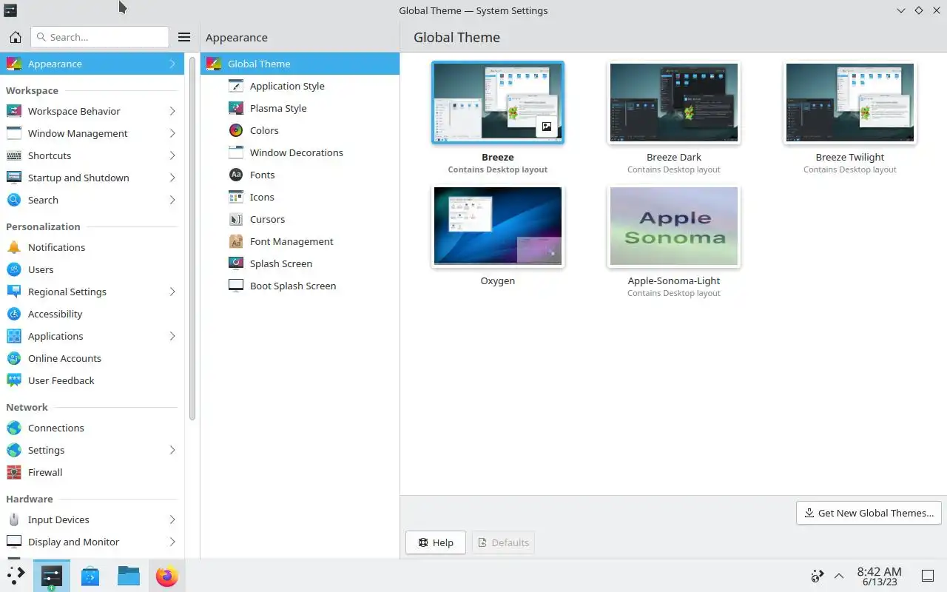Screen dimensions: 947x592
Task: Expand Regional Settings chevron
Action: (172, 292)
